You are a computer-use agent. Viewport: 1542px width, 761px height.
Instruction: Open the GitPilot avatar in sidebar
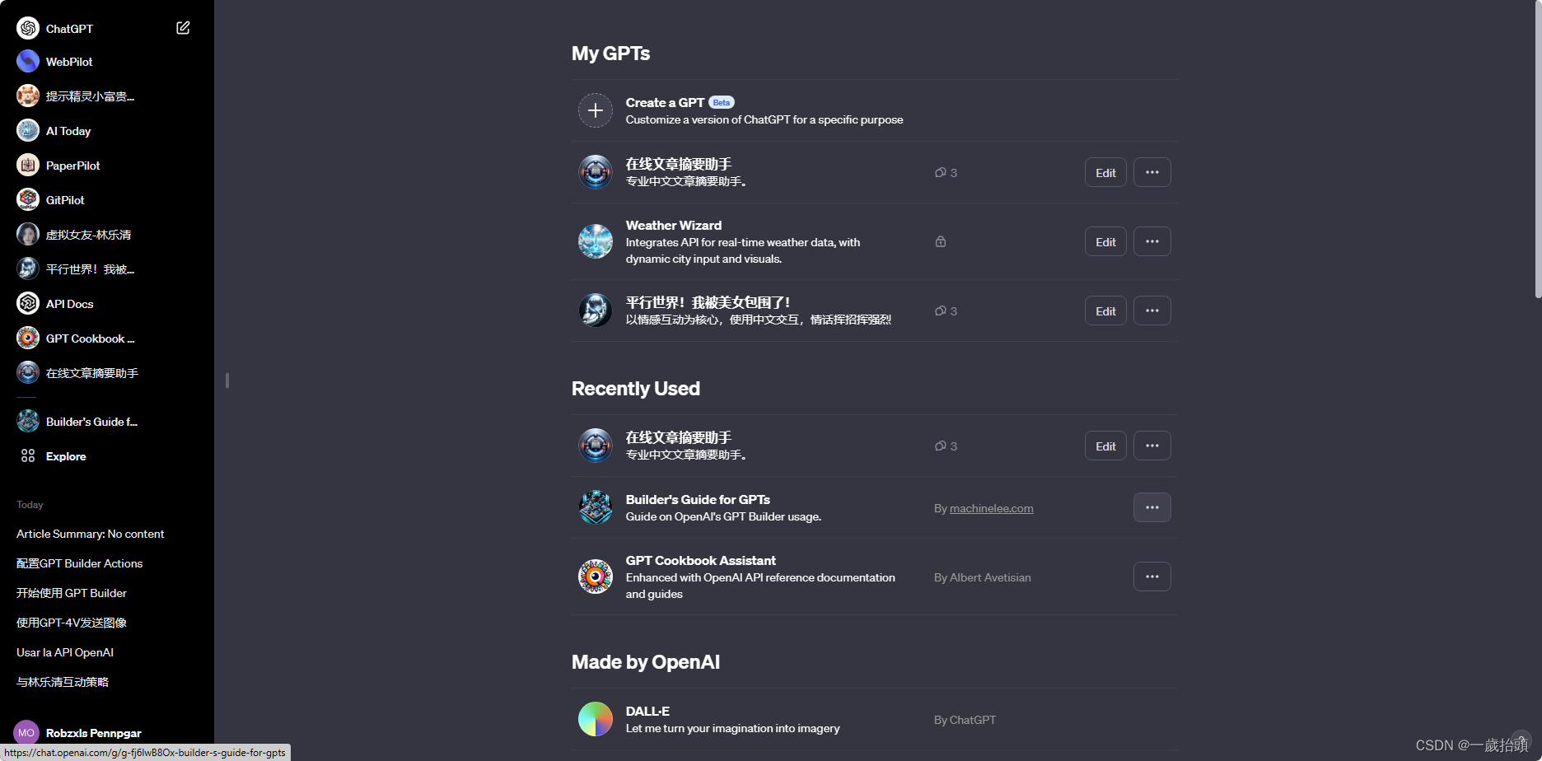(28, 199)
